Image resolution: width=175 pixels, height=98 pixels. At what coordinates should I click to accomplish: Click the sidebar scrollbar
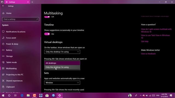[41, 58]
